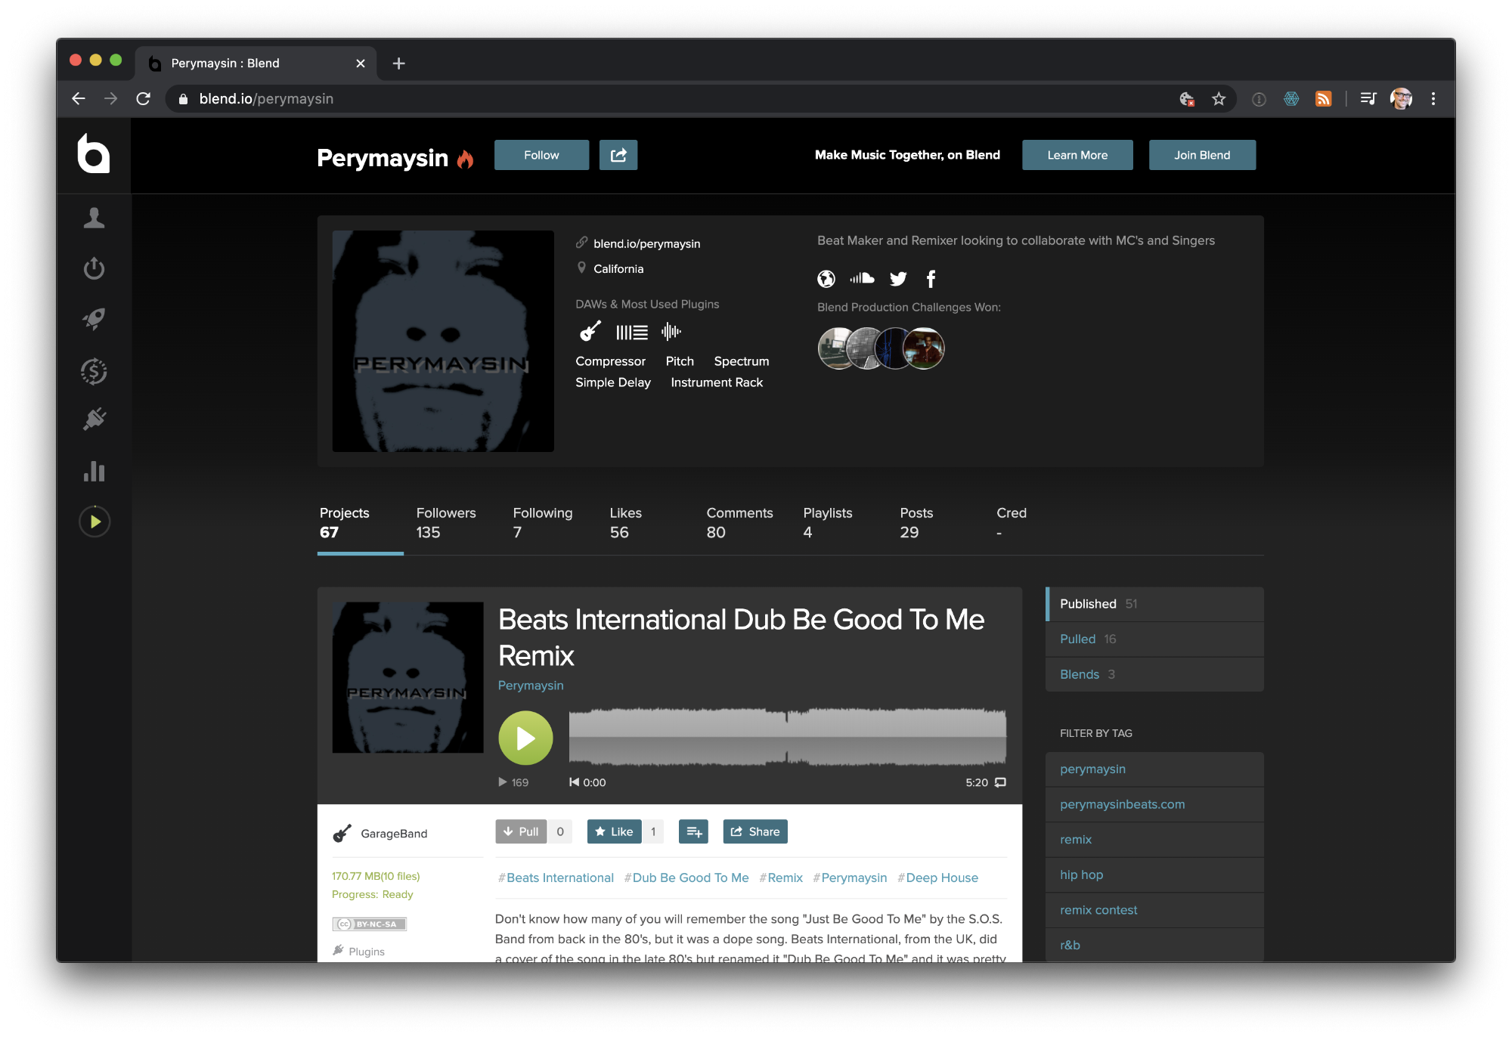Open the Twitter profile icon

pyautogui.click(x=898, y=278)
